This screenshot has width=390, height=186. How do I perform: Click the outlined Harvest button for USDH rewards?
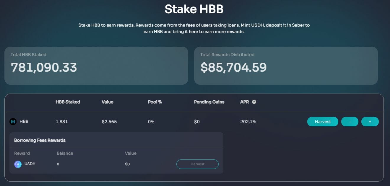pyautogui.click(x=197, y=164)
